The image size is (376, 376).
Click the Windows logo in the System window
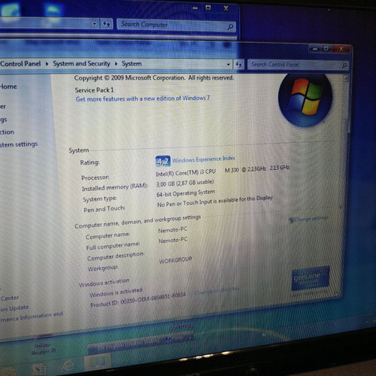[x=305, y=100]
